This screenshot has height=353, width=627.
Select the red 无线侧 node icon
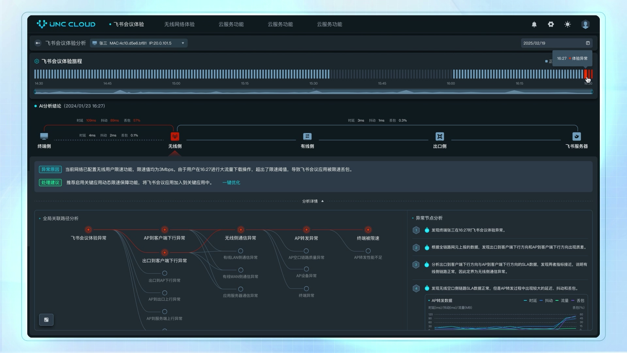pos(175,136)
